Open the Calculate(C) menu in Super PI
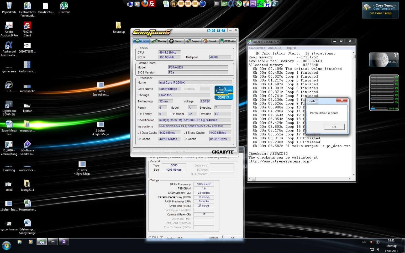 (257, 48)
